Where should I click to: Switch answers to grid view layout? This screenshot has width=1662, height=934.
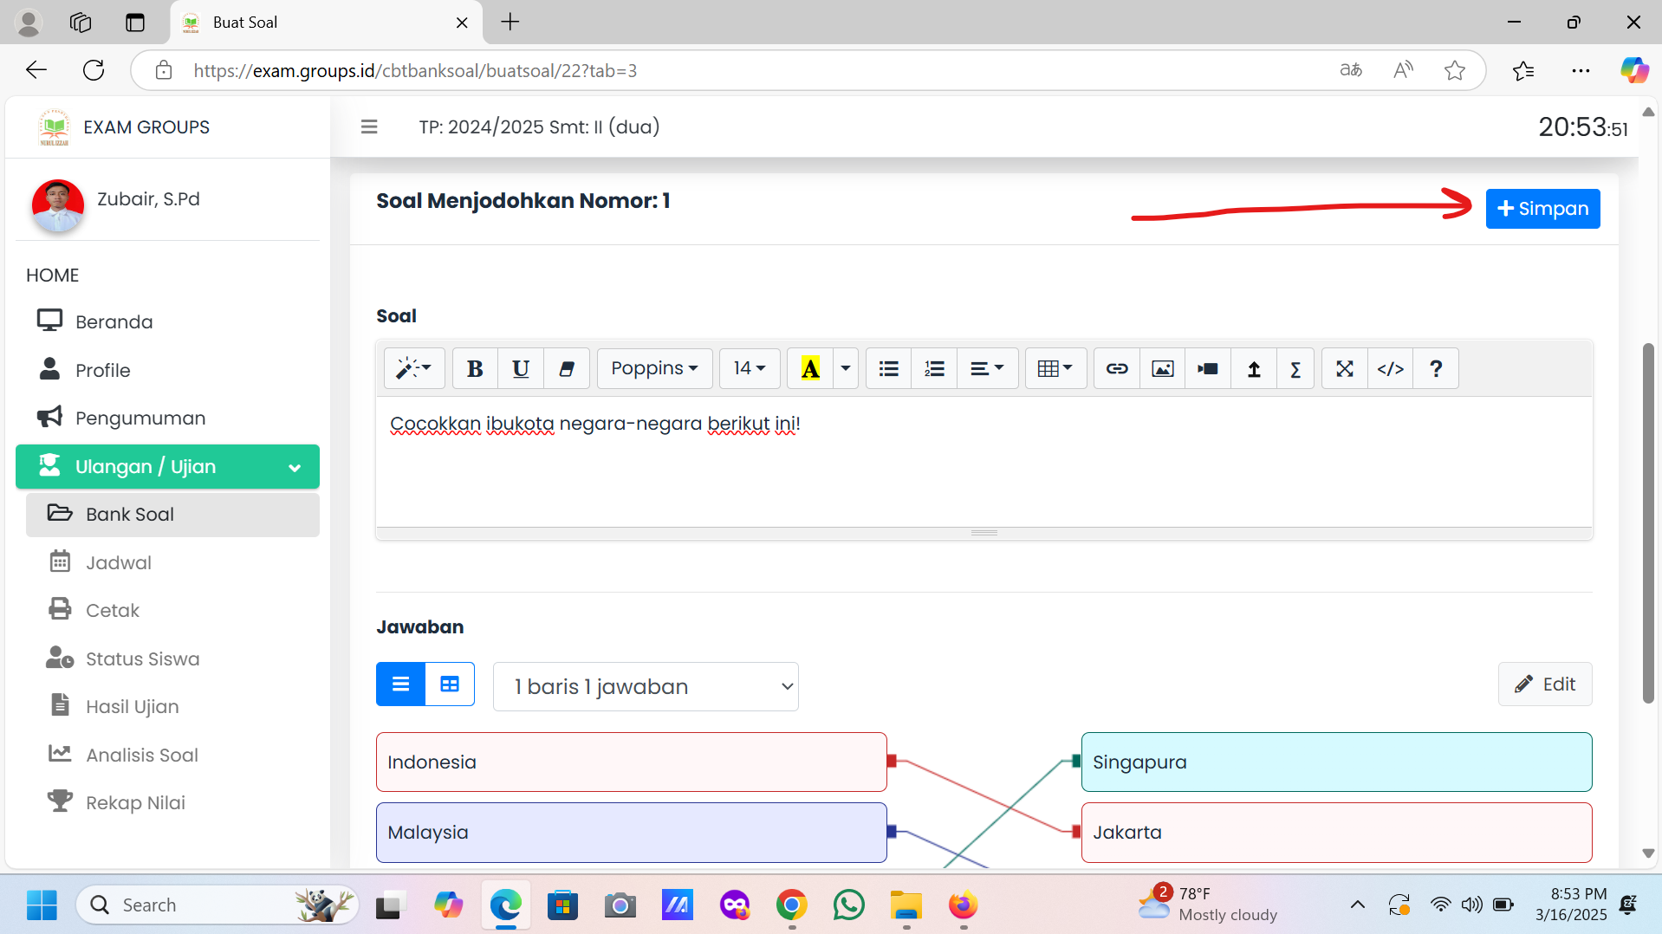click(x=450, y=684)
